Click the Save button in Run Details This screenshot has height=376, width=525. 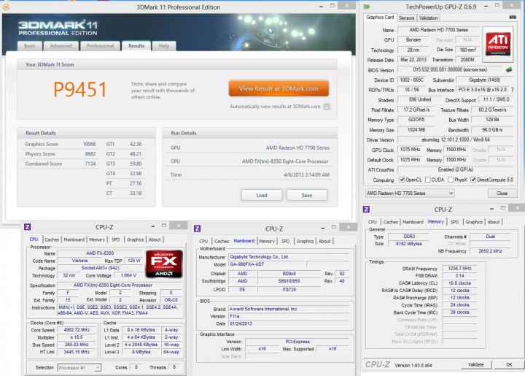[307, 195]
